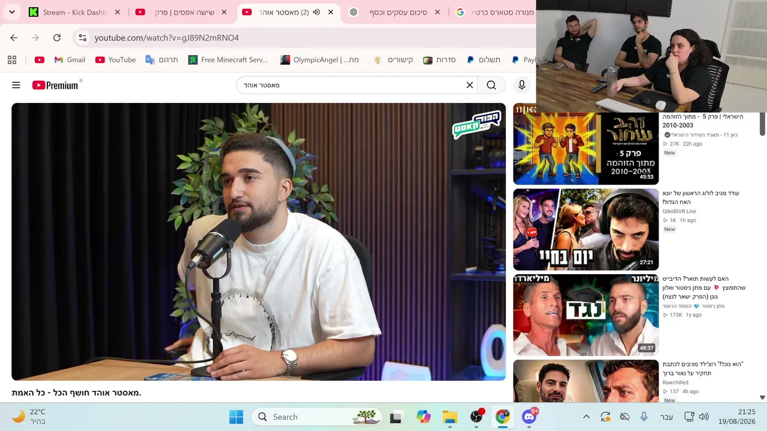Visit the Rawchilled channel
The height and width of the screenshot is (431, 767).
(x=675, y=383)
